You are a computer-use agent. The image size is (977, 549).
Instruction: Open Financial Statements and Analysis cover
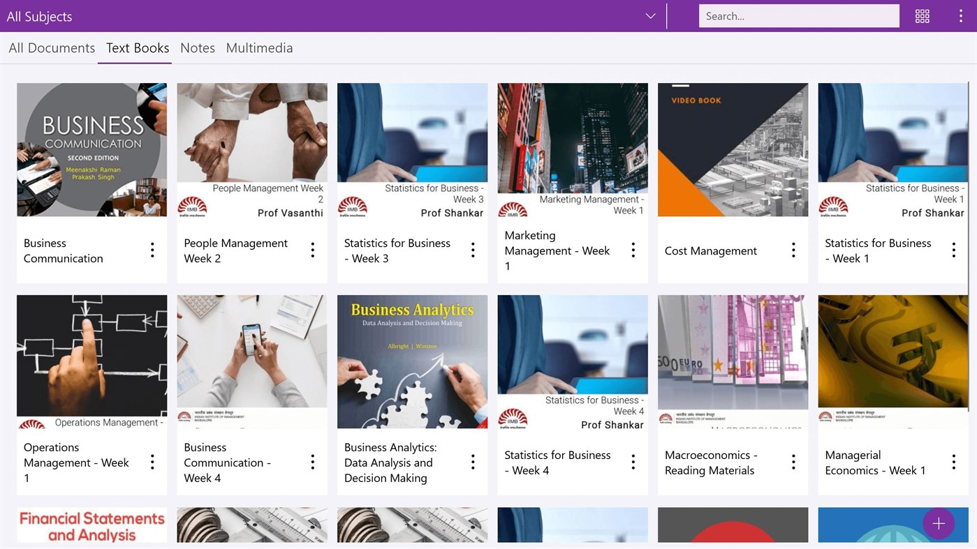91,525
